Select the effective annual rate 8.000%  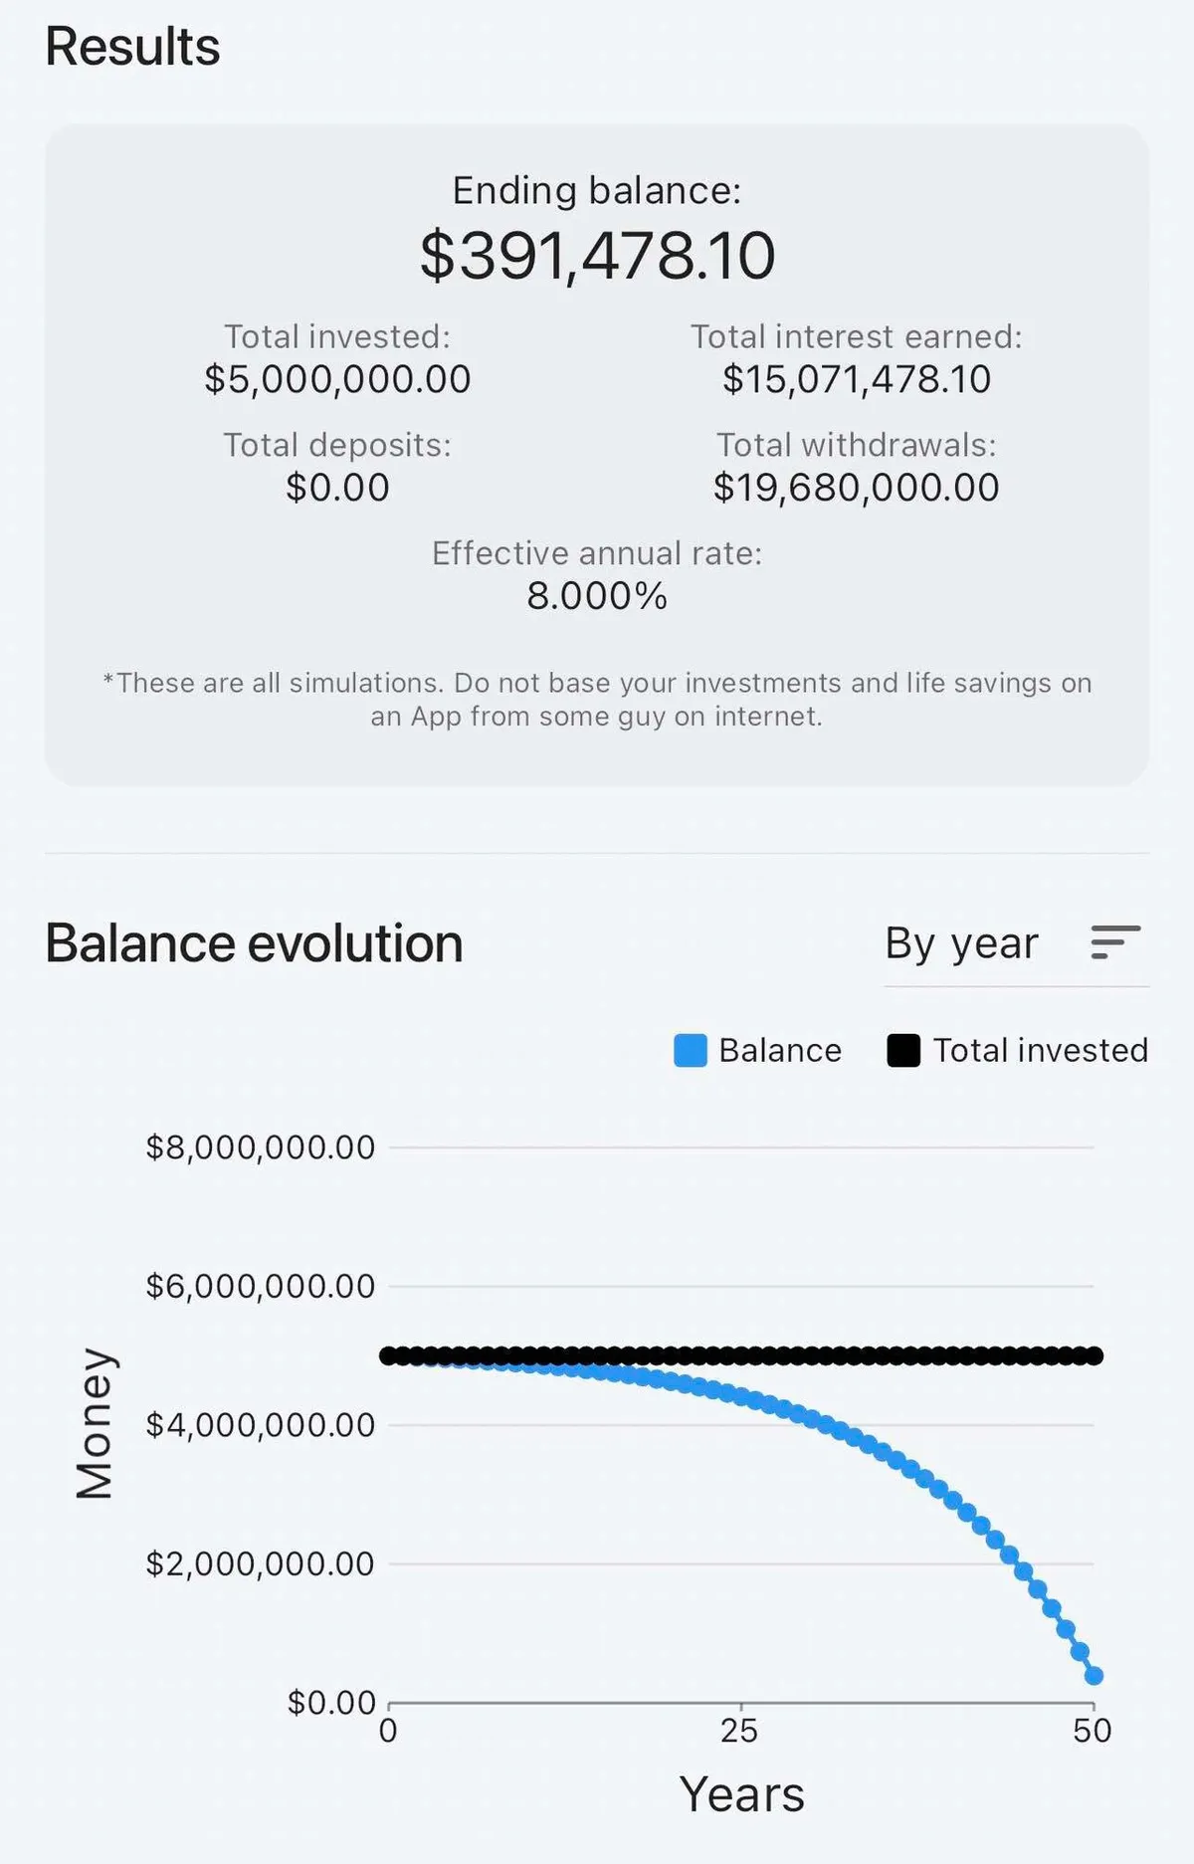(x=597, y=596)
